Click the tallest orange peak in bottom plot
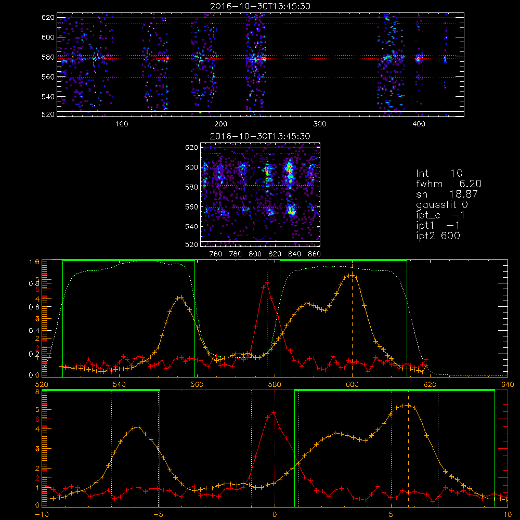Viewport: 520px width, 520px height. coord(408,405)
